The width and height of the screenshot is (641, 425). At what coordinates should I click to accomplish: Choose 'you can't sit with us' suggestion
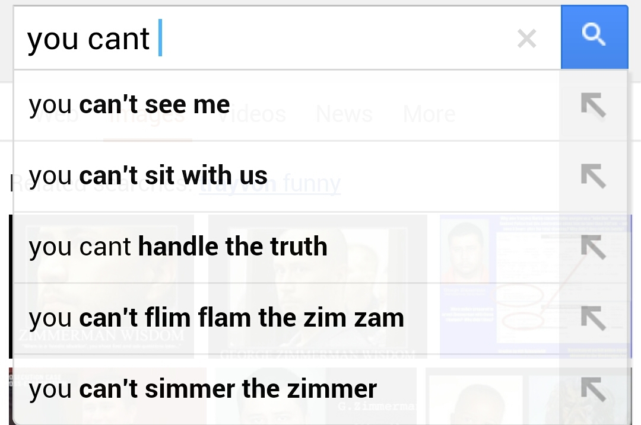pyautogui.click(x=148, y=176)
